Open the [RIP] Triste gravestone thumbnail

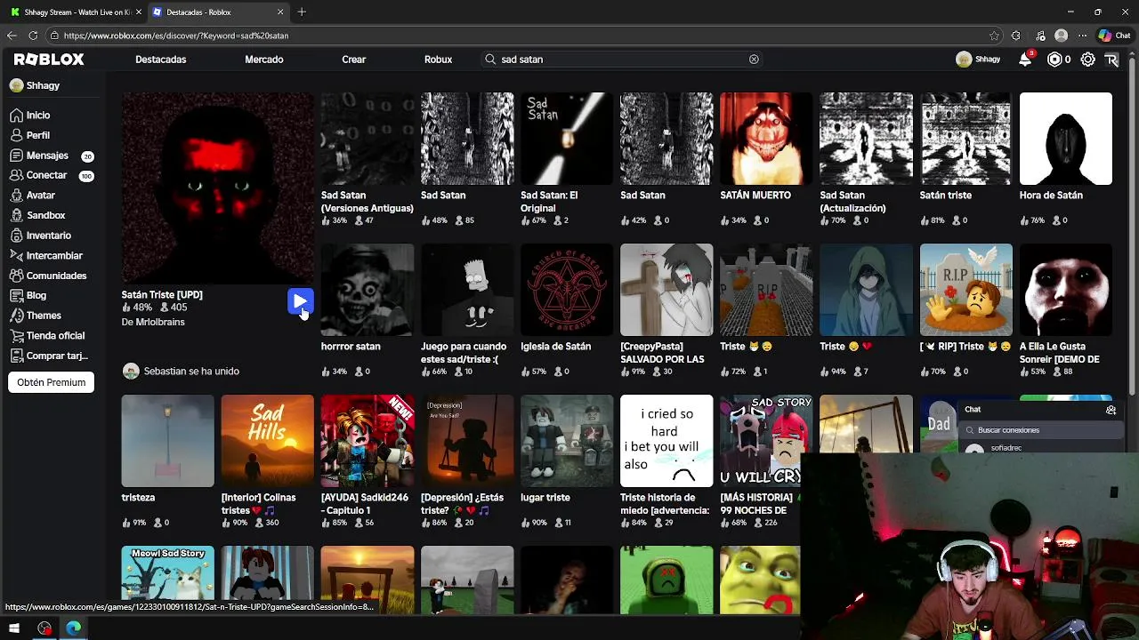click(x=965, y=290)
